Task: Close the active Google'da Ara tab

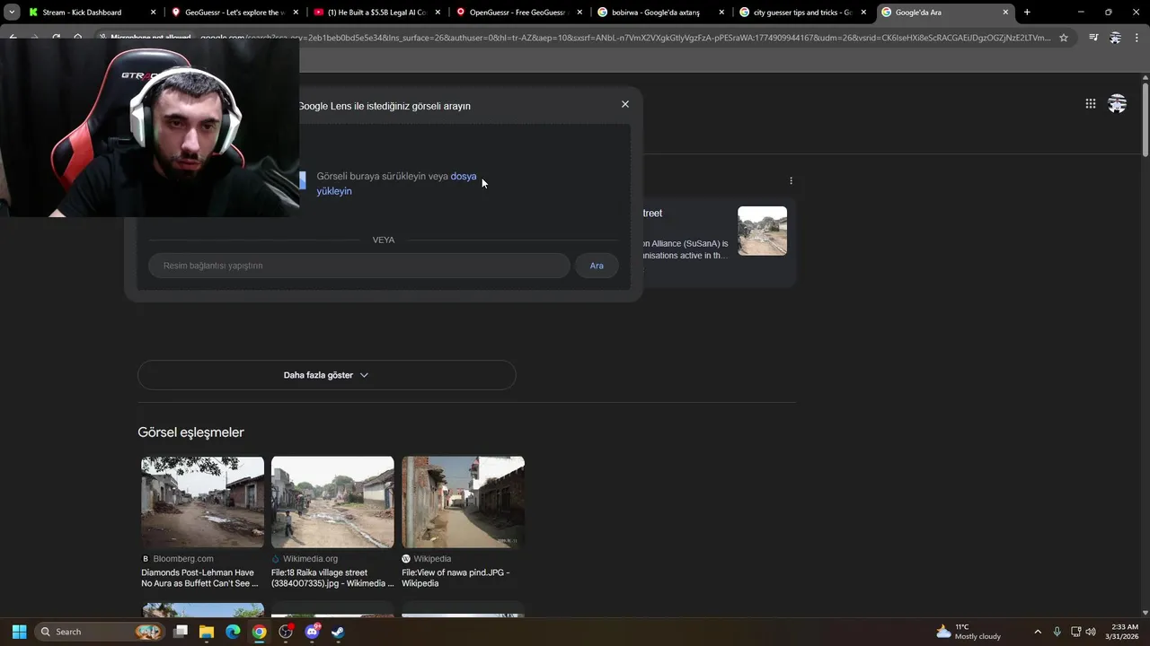Action: (x=1005, y=13)
